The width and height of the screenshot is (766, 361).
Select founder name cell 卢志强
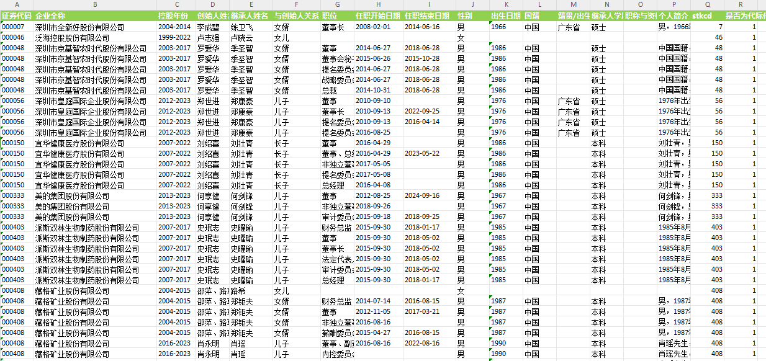213,38
